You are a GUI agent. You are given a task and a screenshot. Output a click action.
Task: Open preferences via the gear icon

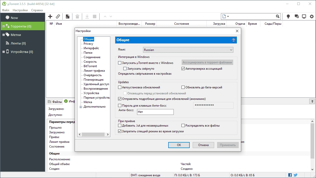(x=312, y=16)
